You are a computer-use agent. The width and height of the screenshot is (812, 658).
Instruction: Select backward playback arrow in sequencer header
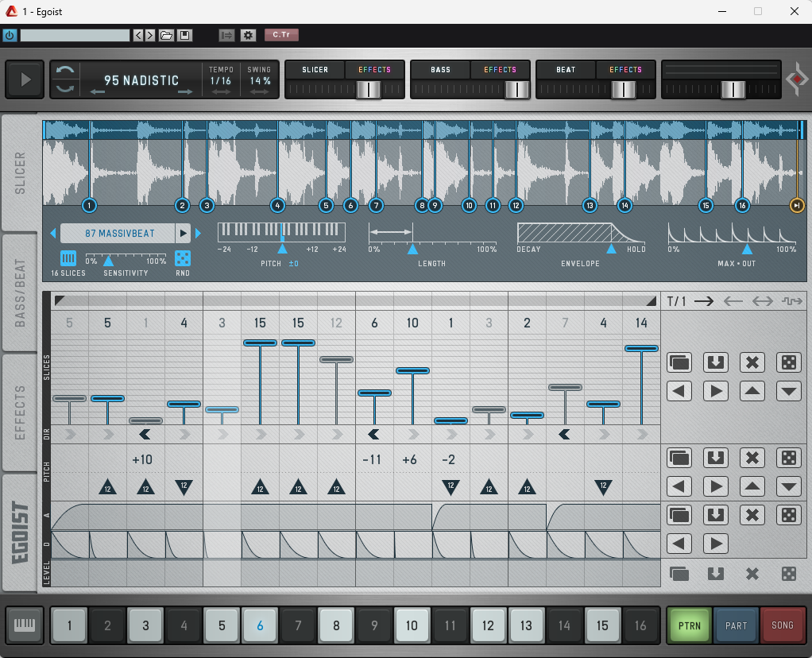[733, 301]
